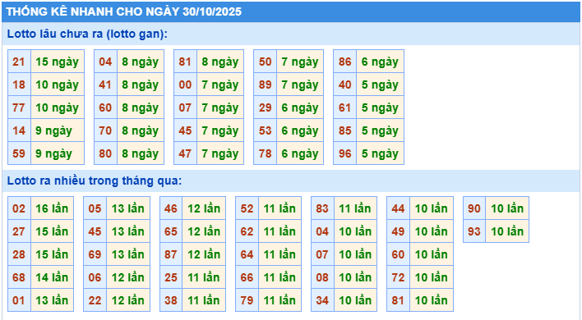Image resolution: width=582 pixels, height=320 pixels.
Task: Select lotto gan number 86
Action: click(344, 62)
